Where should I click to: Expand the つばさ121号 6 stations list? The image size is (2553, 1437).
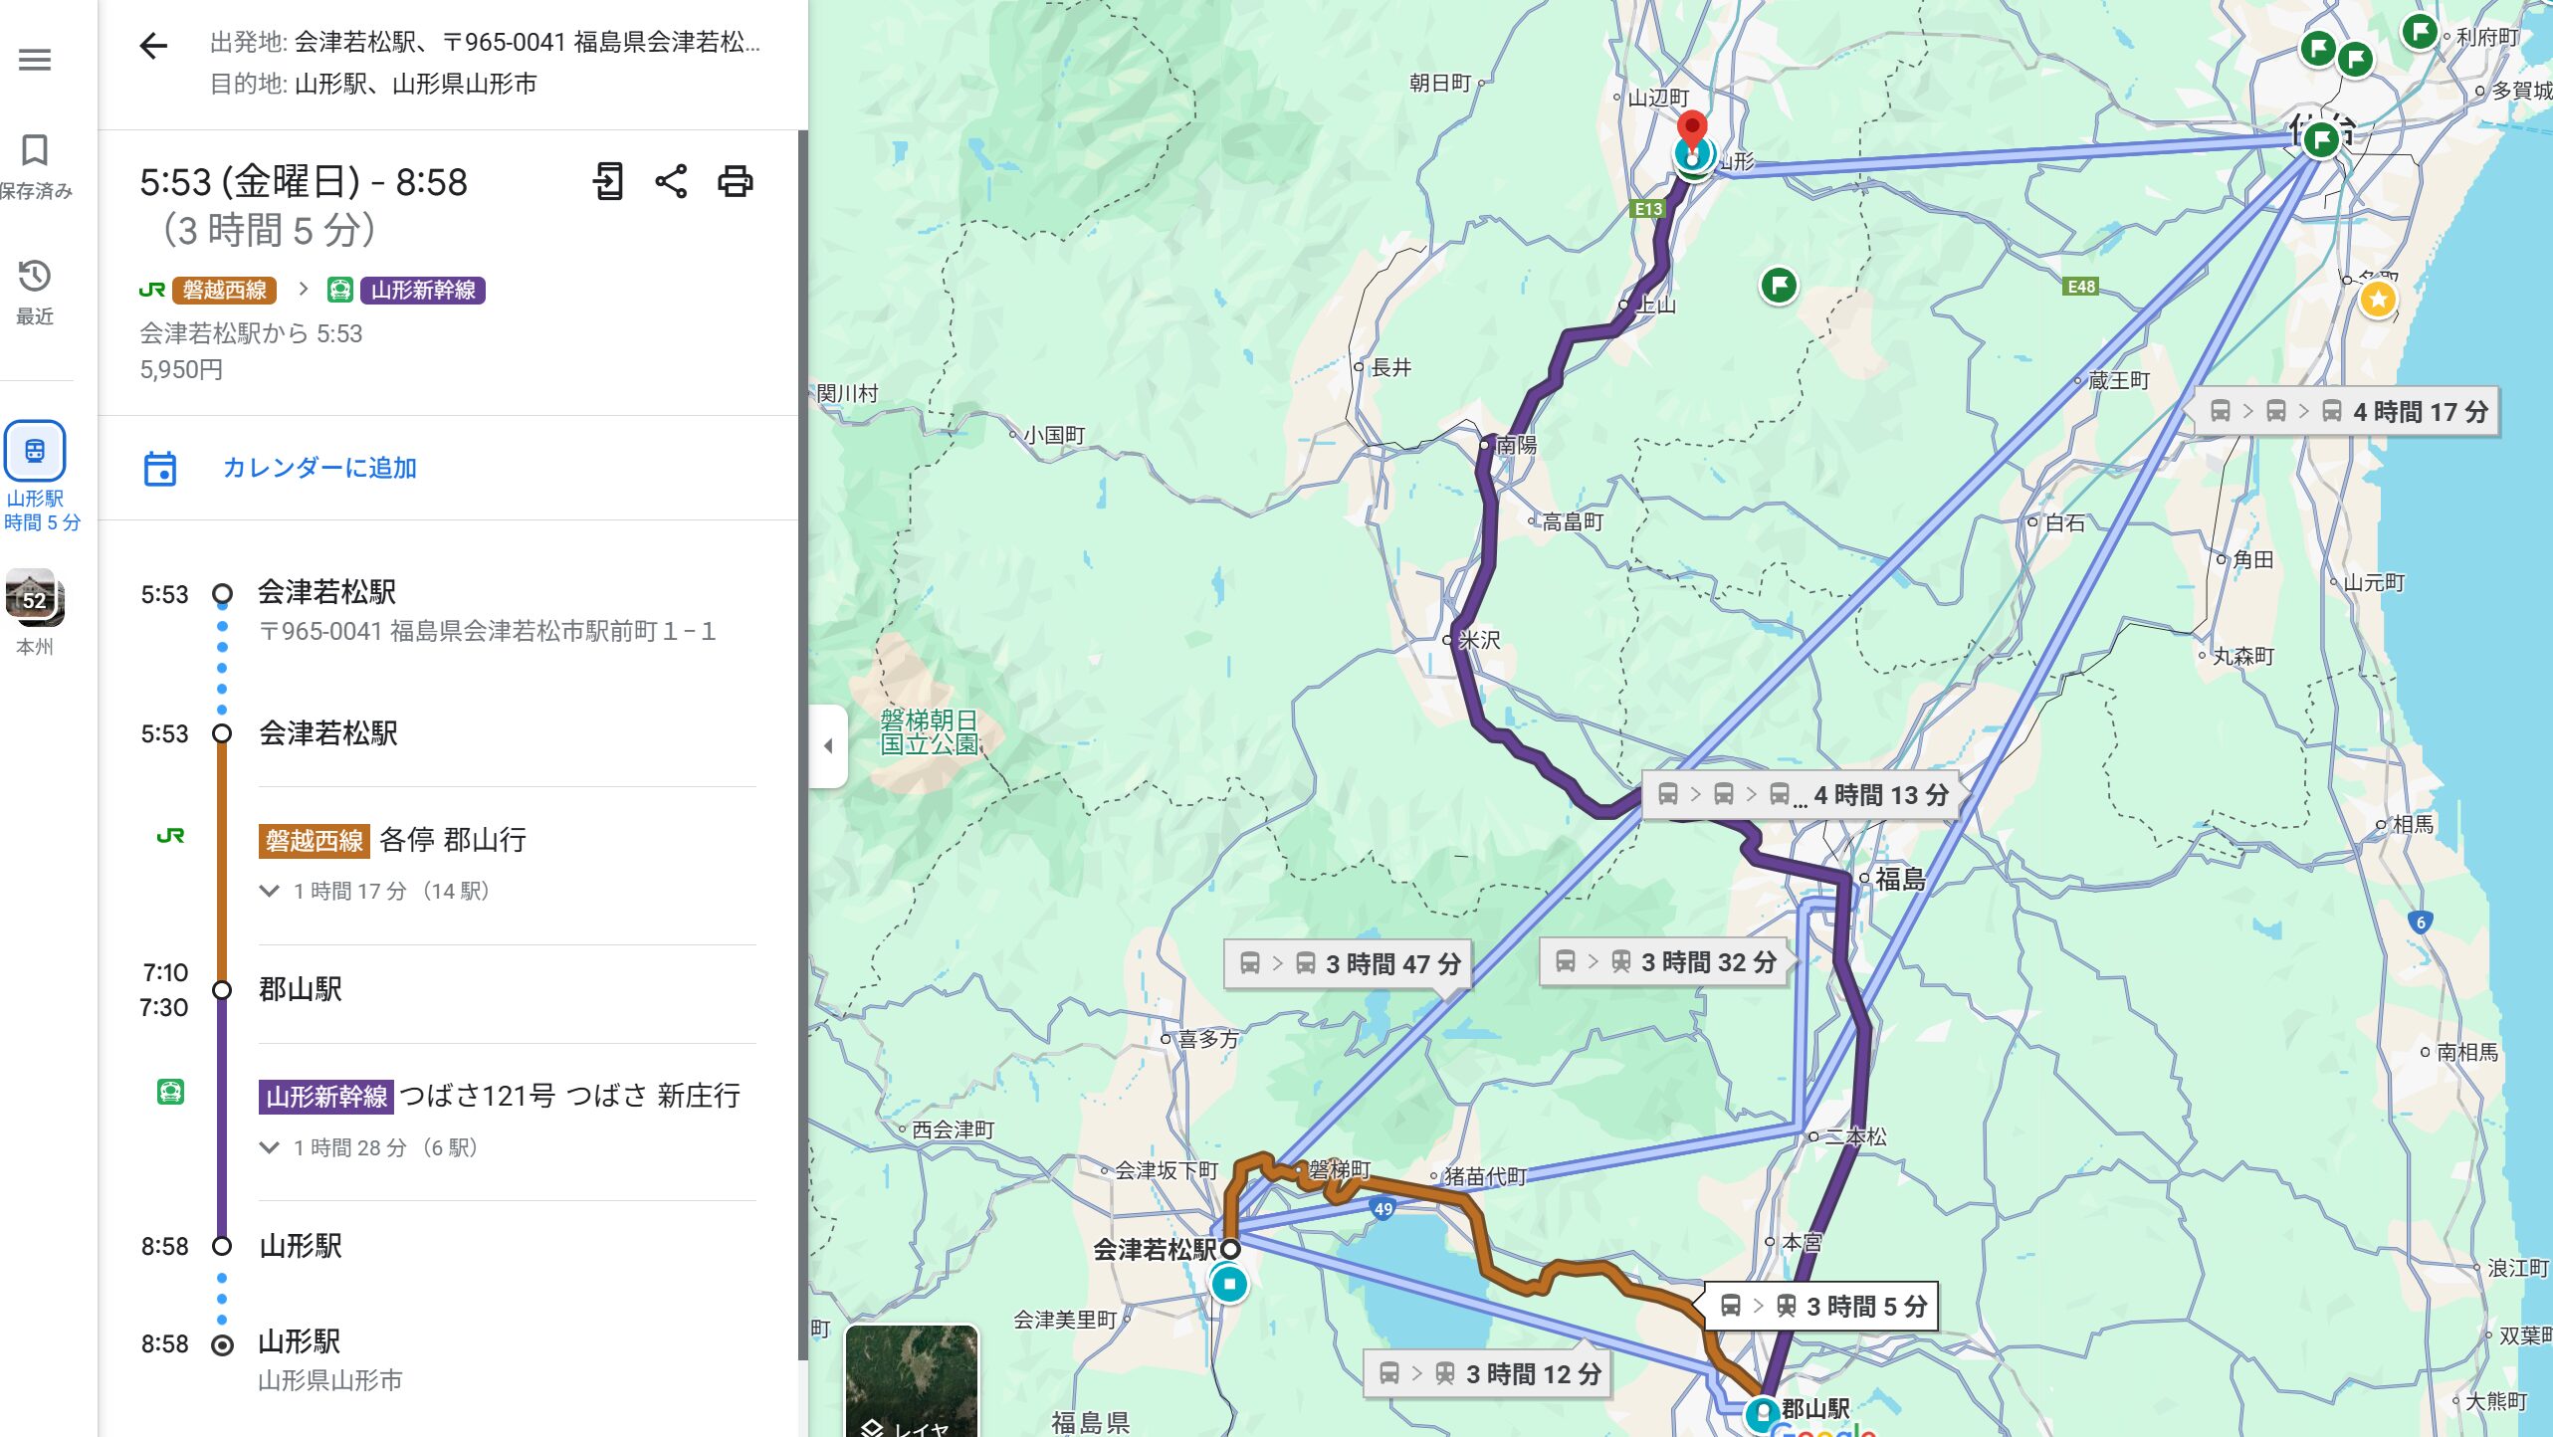[269, 1147]
